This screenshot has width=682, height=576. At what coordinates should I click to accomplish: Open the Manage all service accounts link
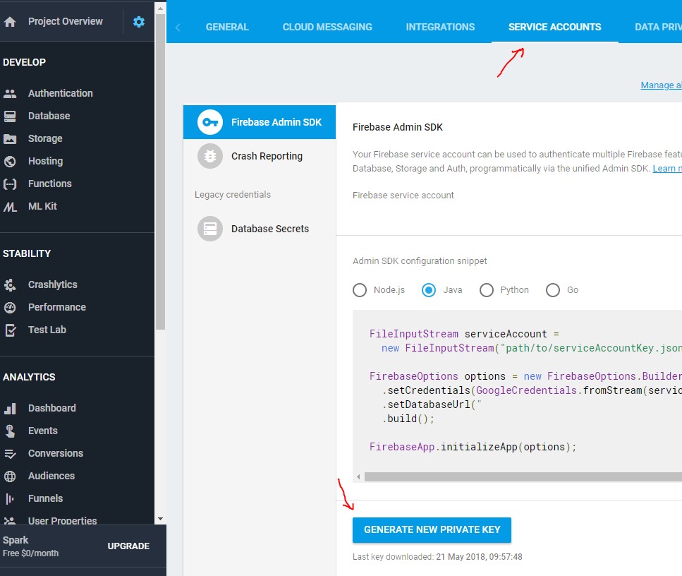click(x=661, y=85)
